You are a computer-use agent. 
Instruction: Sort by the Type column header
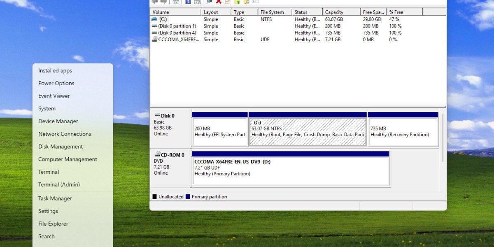pyautogui.click(x=245, y=12)
